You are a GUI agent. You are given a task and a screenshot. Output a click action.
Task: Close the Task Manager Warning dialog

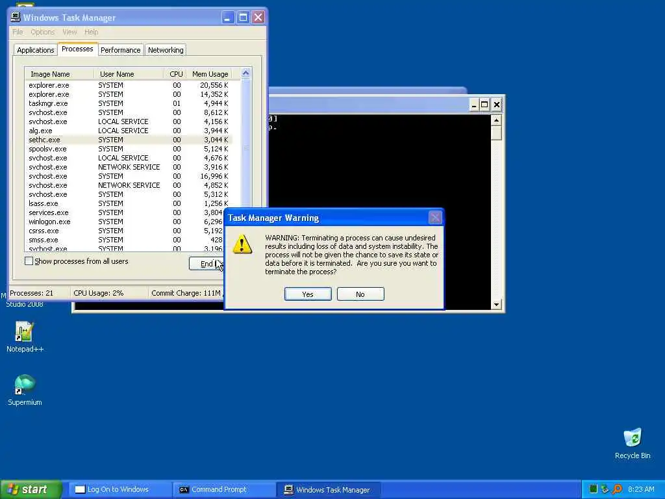tap(435, 218)
